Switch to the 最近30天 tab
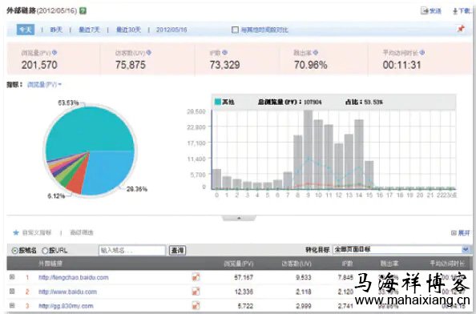476x314 pixels. (x=128, y=30)
